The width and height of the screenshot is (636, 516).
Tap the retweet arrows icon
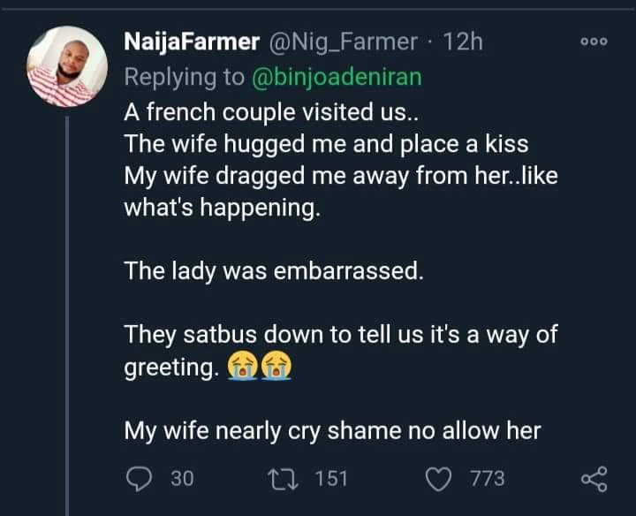(x=285, y=478)
